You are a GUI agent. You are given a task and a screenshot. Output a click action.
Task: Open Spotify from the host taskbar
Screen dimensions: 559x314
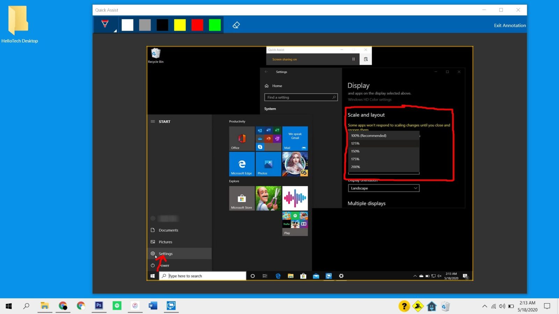click(117, 306)
